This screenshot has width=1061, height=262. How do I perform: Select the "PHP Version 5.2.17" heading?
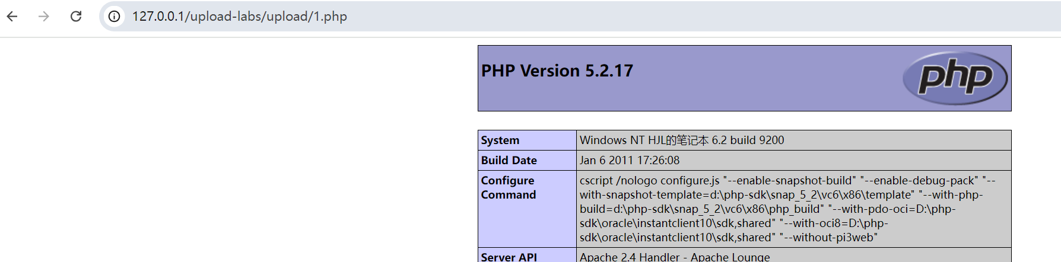(557, 71)
